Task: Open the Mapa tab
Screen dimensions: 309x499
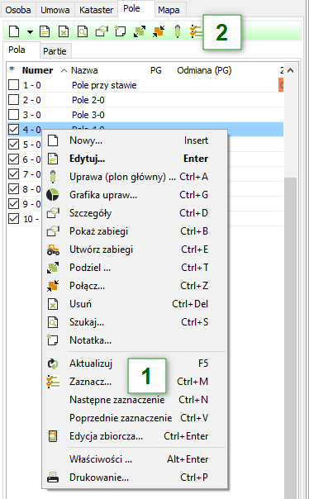Action: click(169, 10)
